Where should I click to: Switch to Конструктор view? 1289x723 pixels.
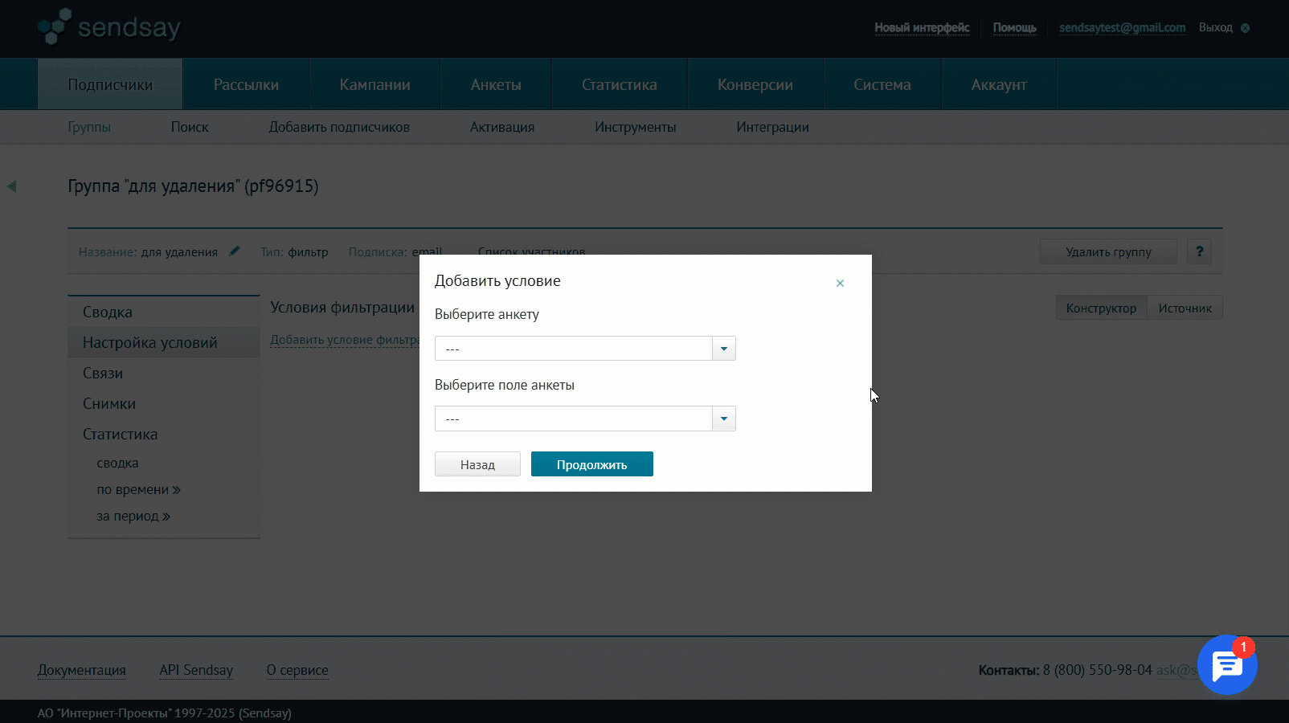pos(1101,307)
